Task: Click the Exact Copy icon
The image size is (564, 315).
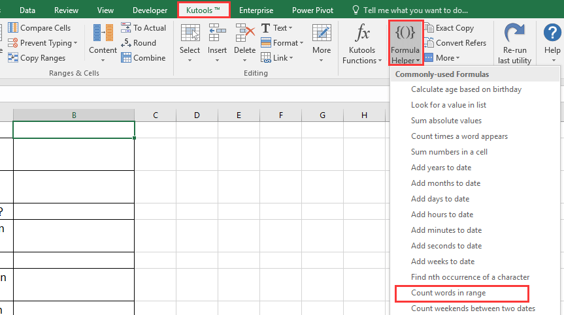Action: click(429, 28)
